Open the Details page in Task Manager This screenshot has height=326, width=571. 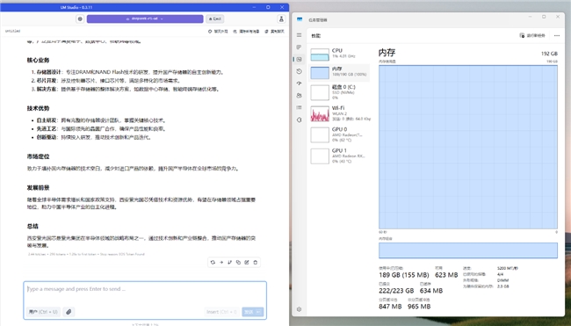coord(299,107)
